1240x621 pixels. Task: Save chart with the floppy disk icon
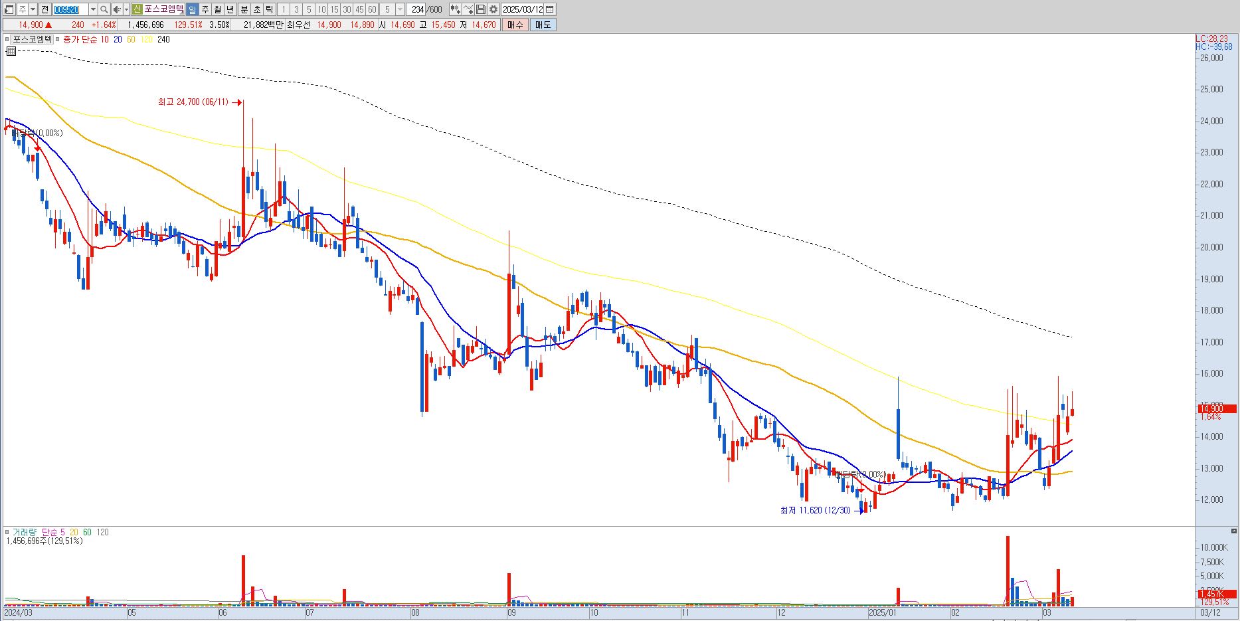coord(481,9)
